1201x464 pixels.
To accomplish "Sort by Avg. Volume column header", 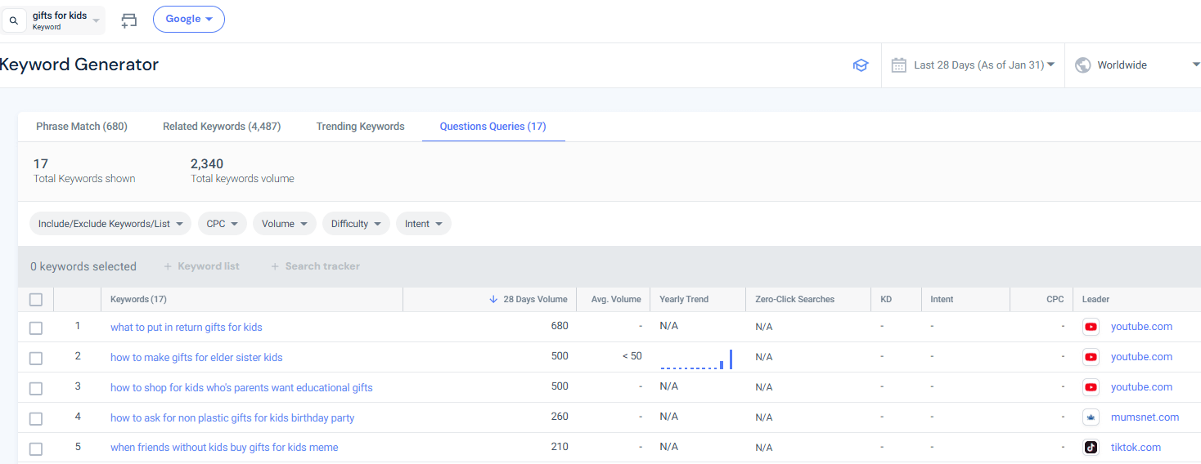I will [x=616, y=299].
